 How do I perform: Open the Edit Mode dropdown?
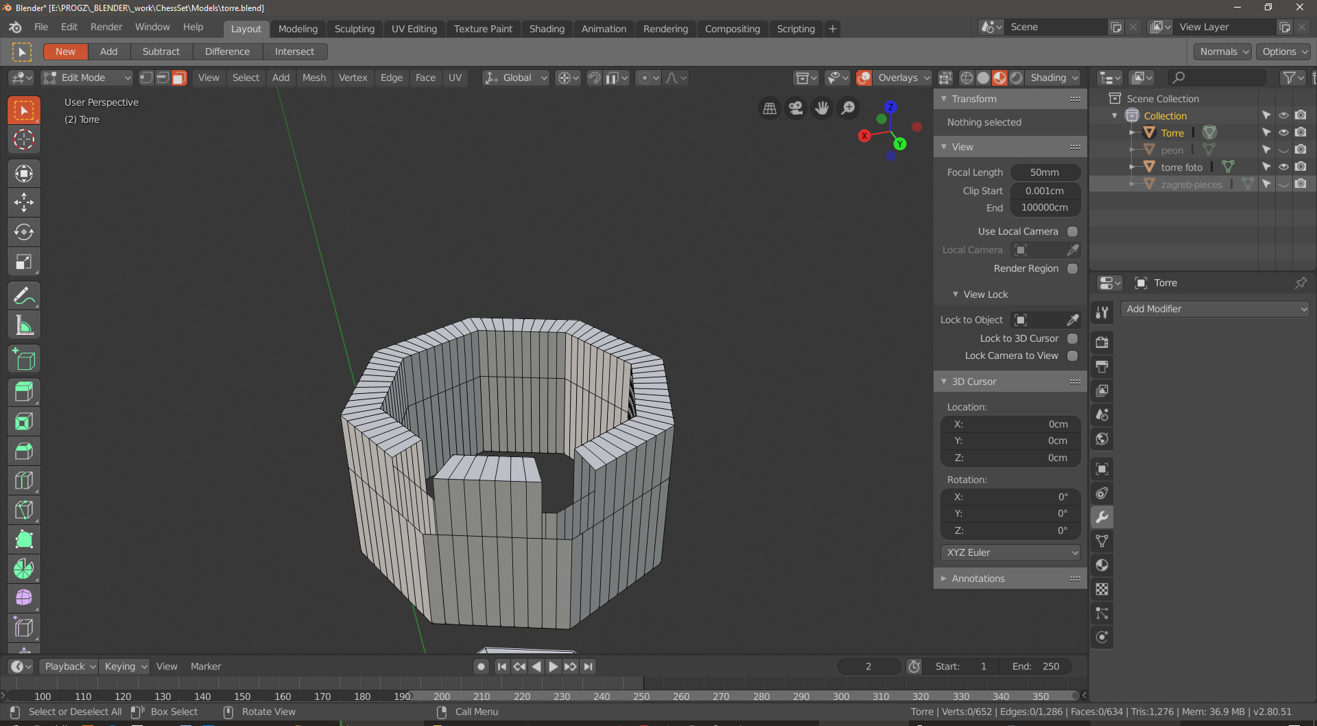pyautogui.click(x=86, y=78)
